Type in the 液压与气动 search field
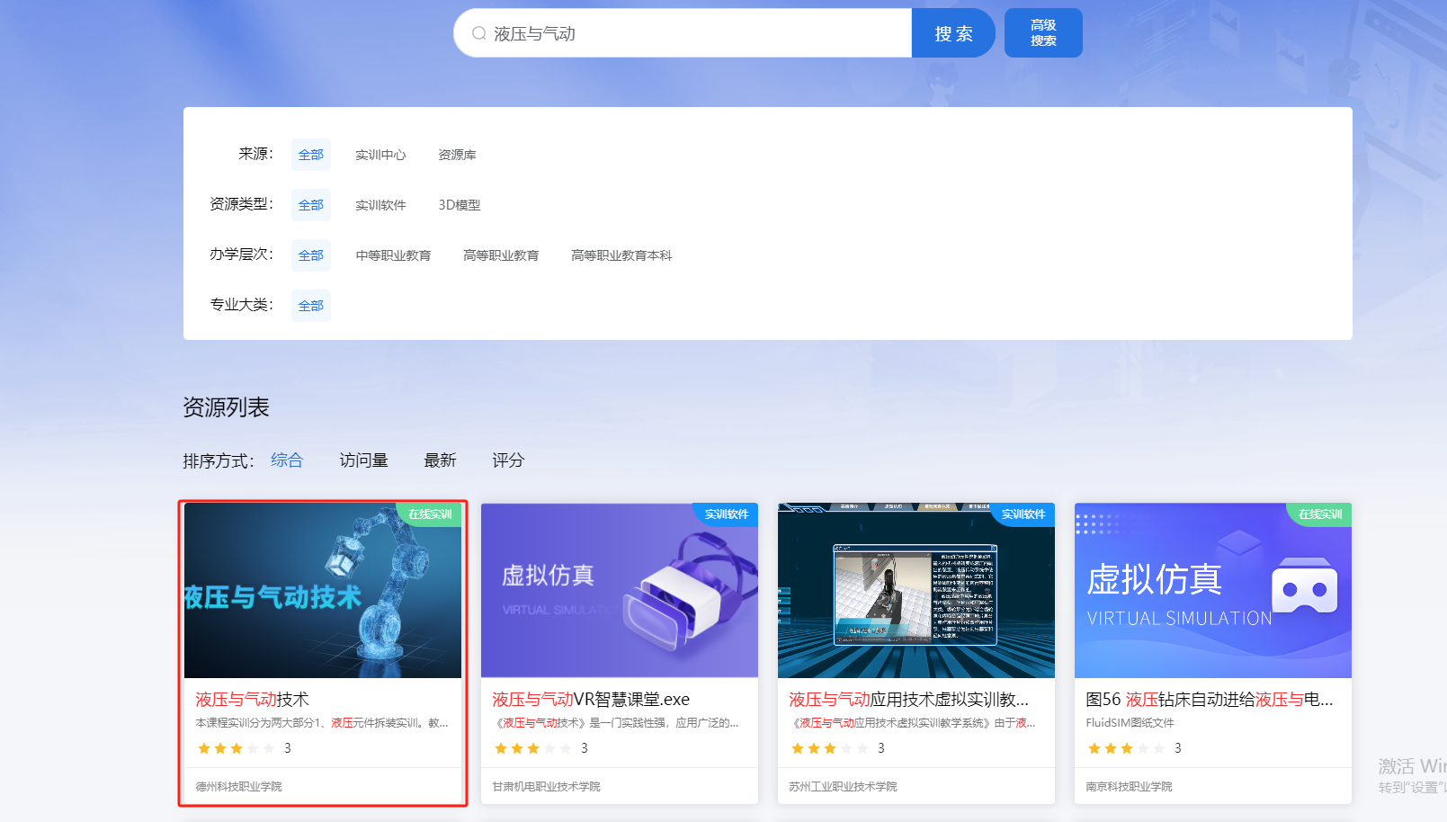The width and height of the screenshot is (1447, 822). (692, 33)
